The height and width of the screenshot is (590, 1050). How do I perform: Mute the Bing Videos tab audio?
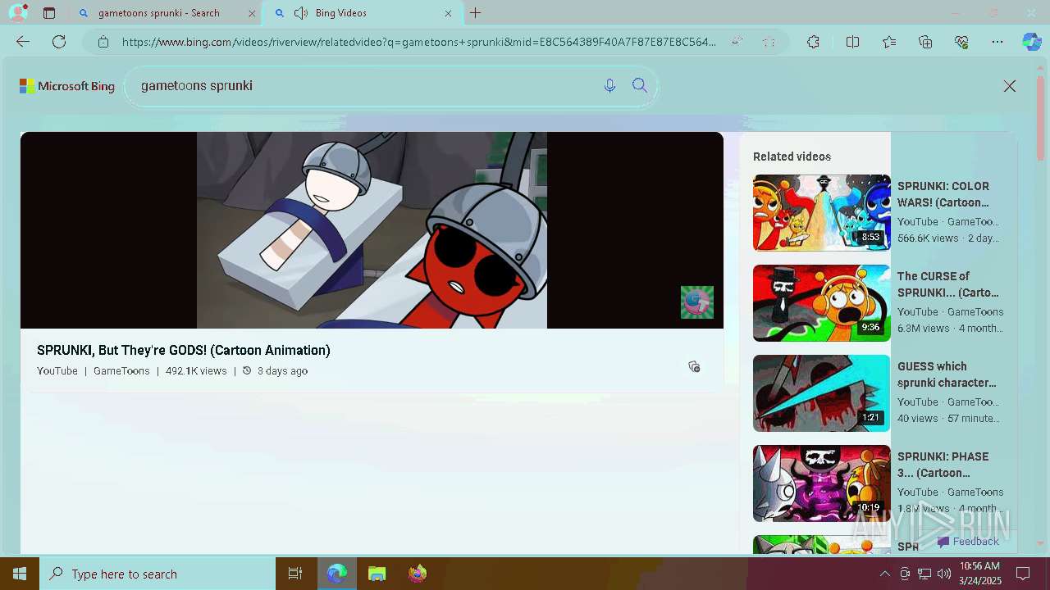pyautogui.click(x=301, y=13)
